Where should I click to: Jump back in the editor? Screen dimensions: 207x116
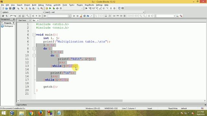coord(74,16)
